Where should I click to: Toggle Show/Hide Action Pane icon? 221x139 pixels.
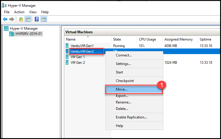44,19
